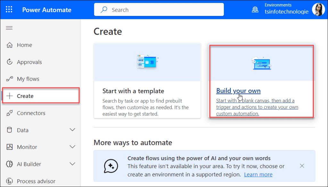Click the Create page heading
The width and height of the screenshot is (328, 187).
click(x=108, y=32)
